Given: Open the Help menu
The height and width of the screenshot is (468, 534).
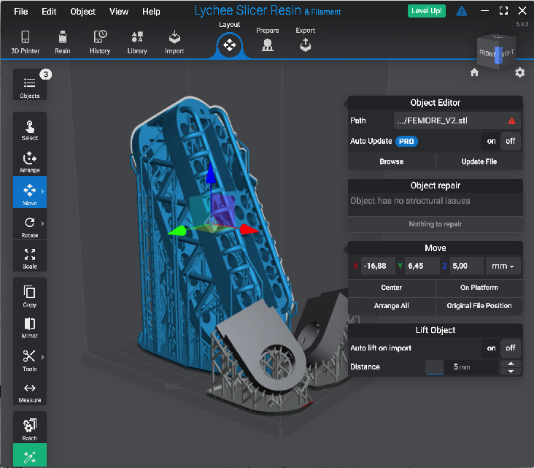Looking at the screenshot, I should click(x=151, y=11).
